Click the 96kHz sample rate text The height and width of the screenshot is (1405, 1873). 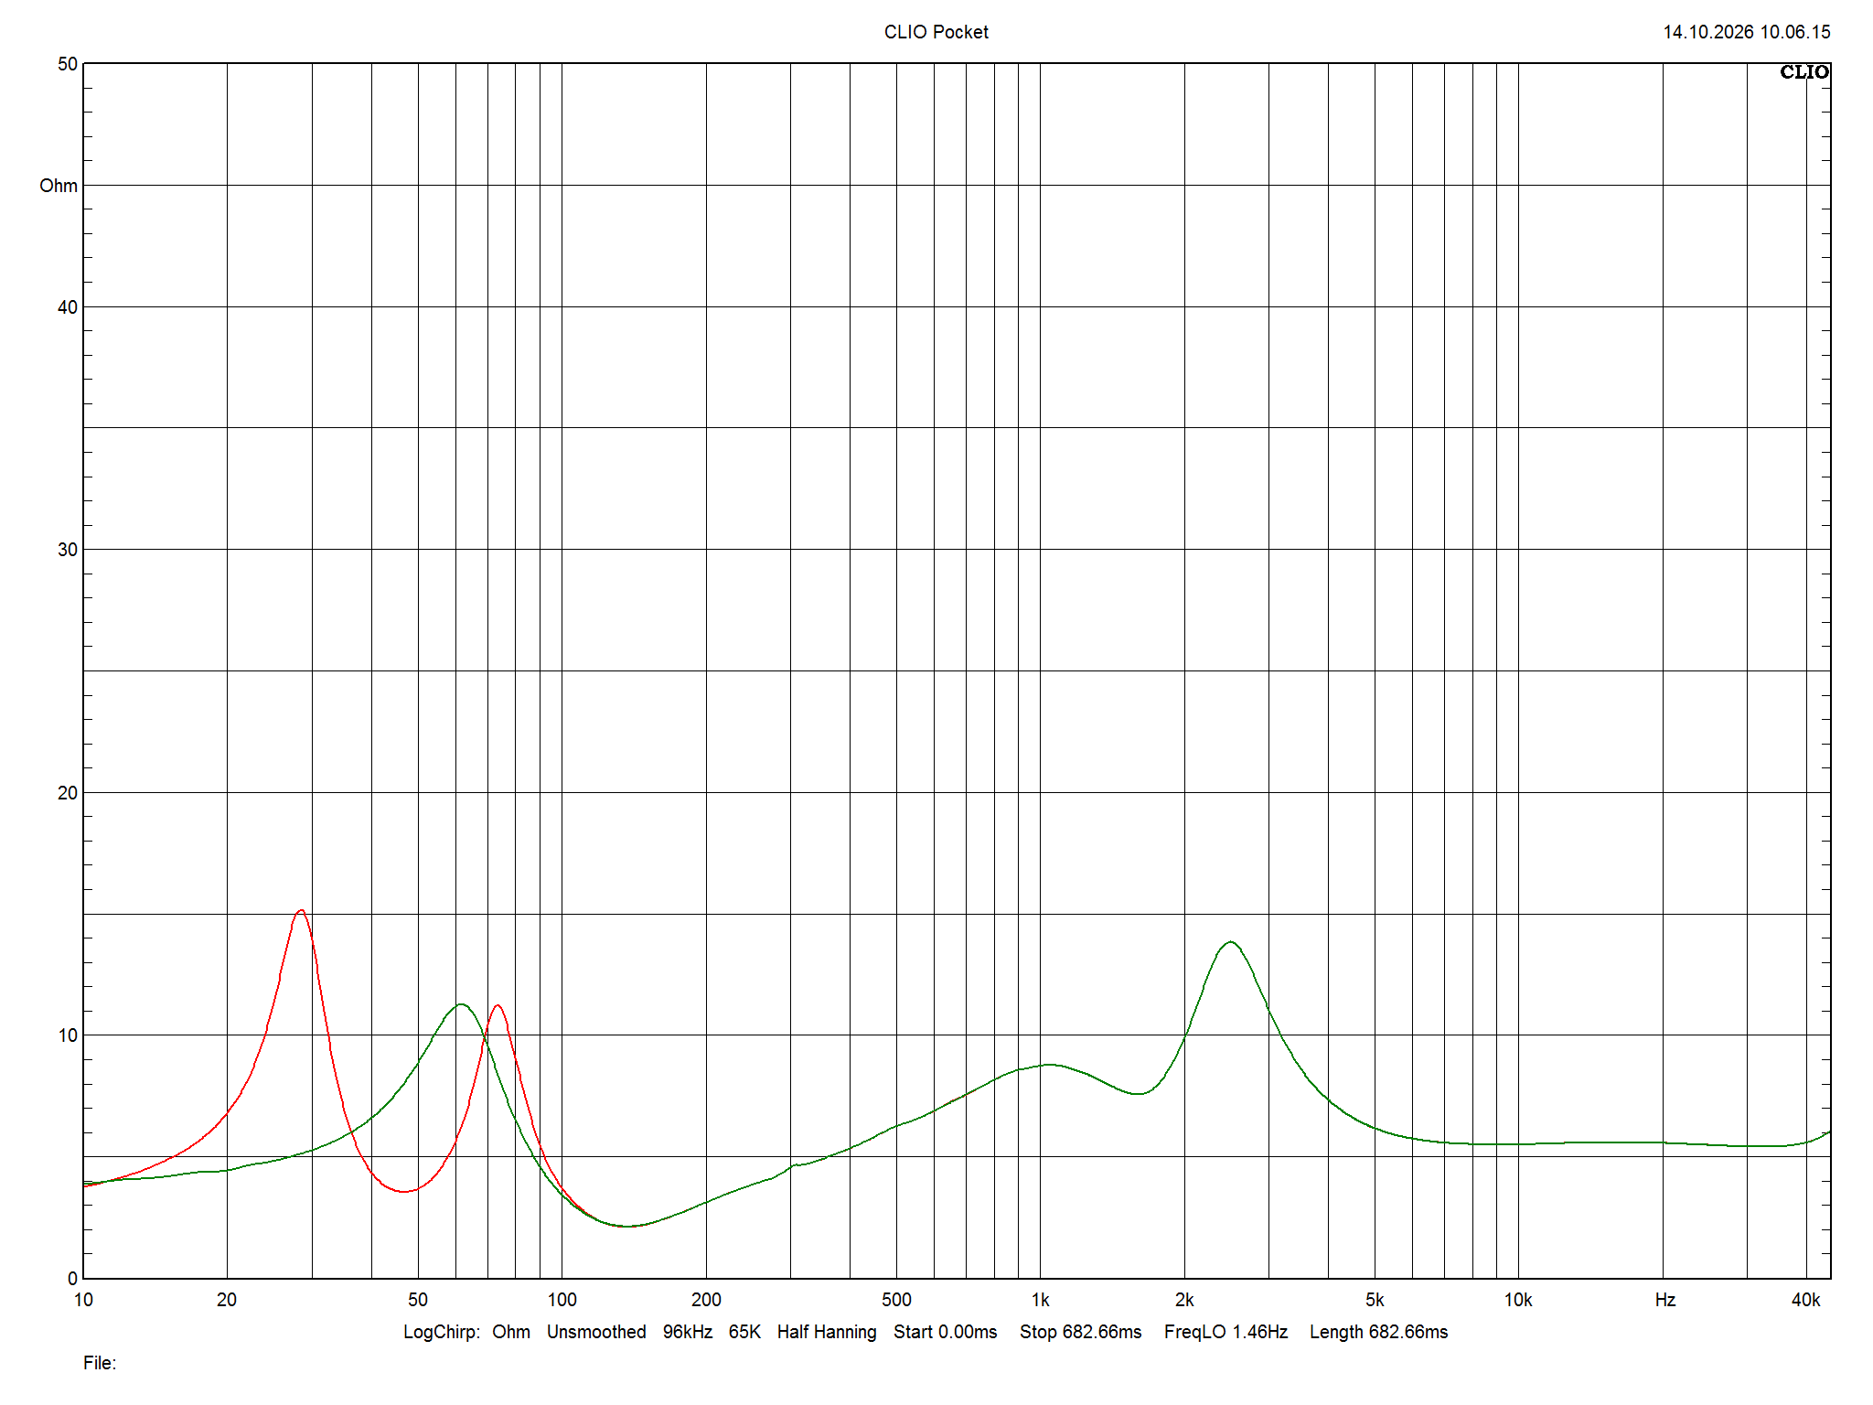pos(688,1332)
